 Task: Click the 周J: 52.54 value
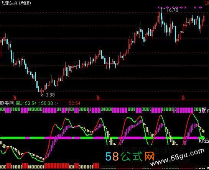[26, 103]
